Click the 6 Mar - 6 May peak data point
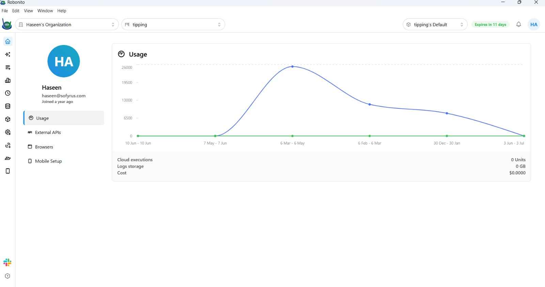 point(292,66)
